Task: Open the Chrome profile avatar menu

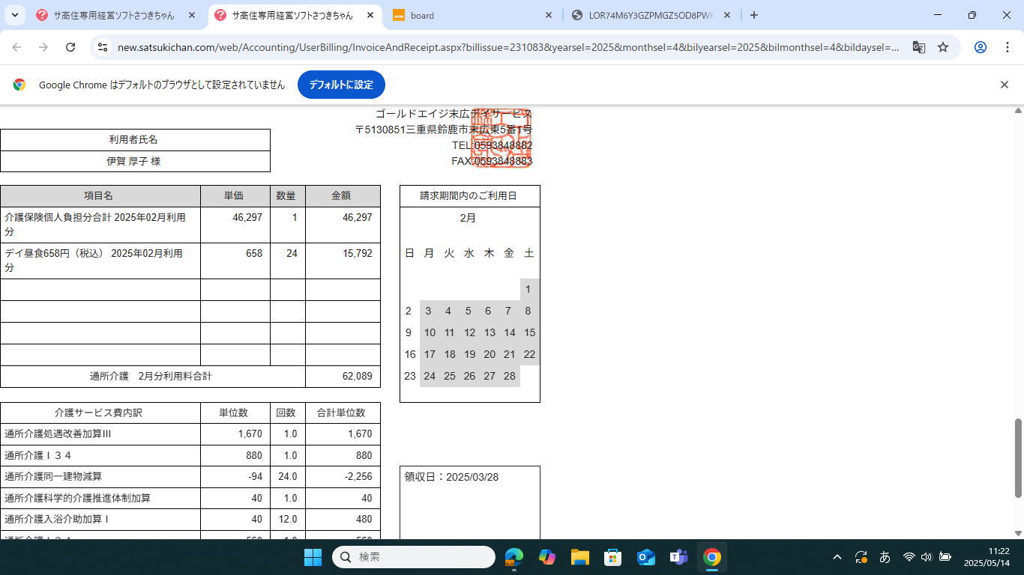Action: [980, 47]
